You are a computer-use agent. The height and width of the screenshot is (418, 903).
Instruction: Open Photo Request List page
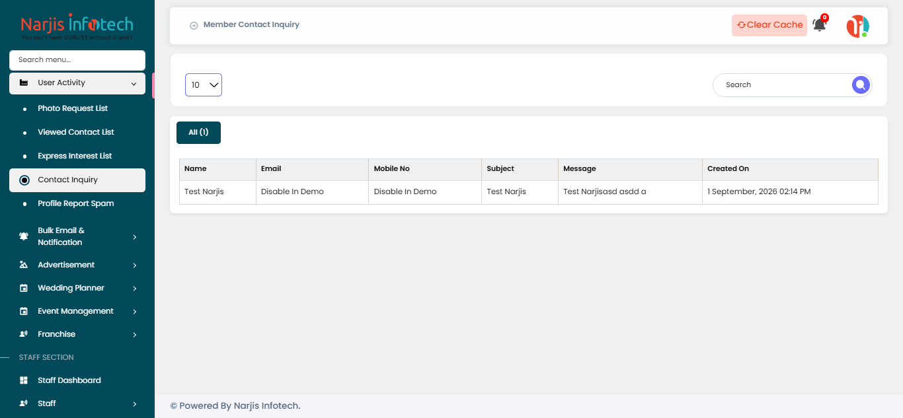(x=73, y=108)
